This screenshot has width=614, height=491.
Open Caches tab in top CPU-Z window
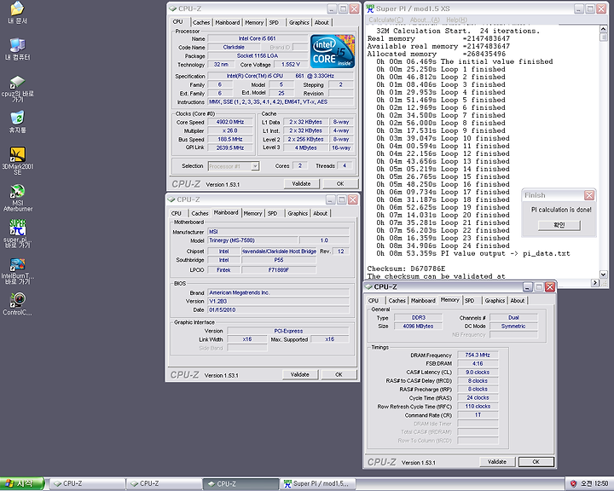click(x=201, y=22)
